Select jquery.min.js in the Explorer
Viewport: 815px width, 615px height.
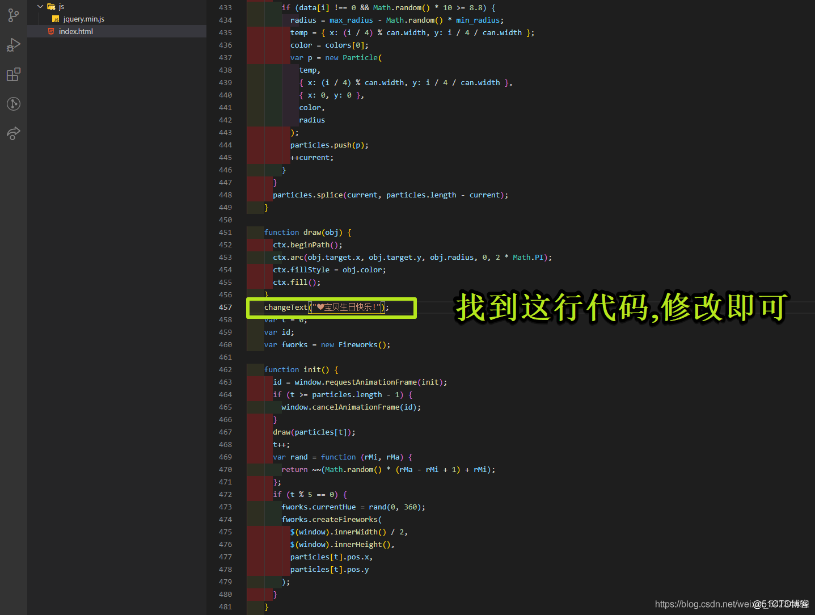[x=85, y=19]
